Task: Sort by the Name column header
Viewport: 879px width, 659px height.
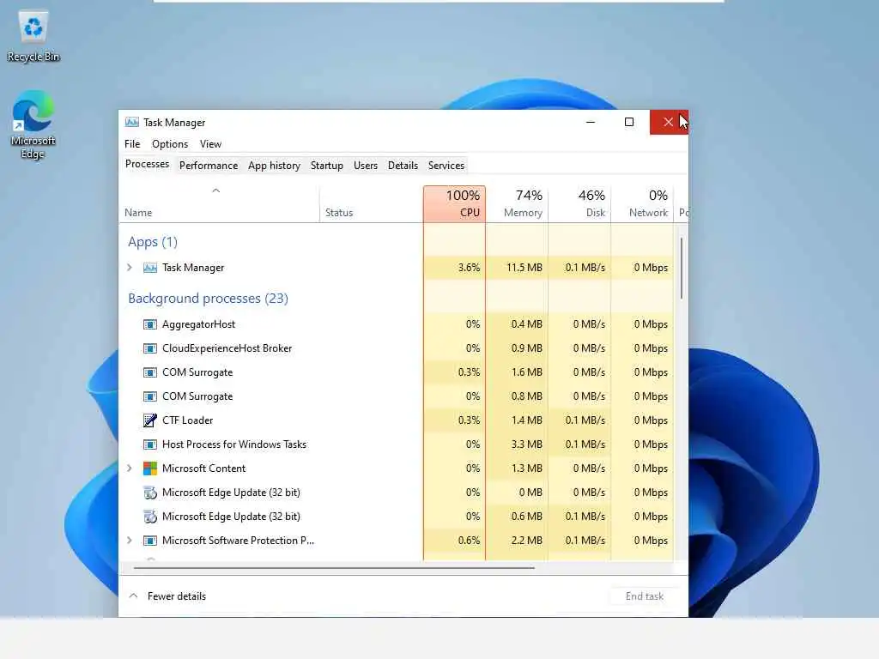Action: (x=219, y=204)
